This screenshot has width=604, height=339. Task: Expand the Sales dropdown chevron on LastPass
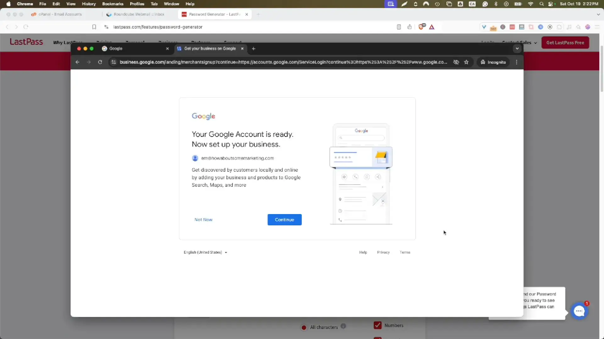coord(535,43)
